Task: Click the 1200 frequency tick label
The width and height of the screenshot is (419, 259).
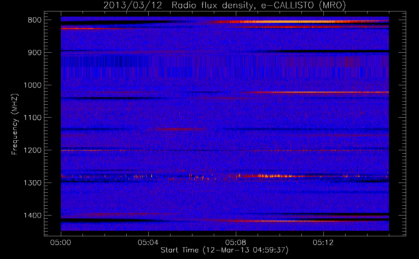Action: (32, 150)
